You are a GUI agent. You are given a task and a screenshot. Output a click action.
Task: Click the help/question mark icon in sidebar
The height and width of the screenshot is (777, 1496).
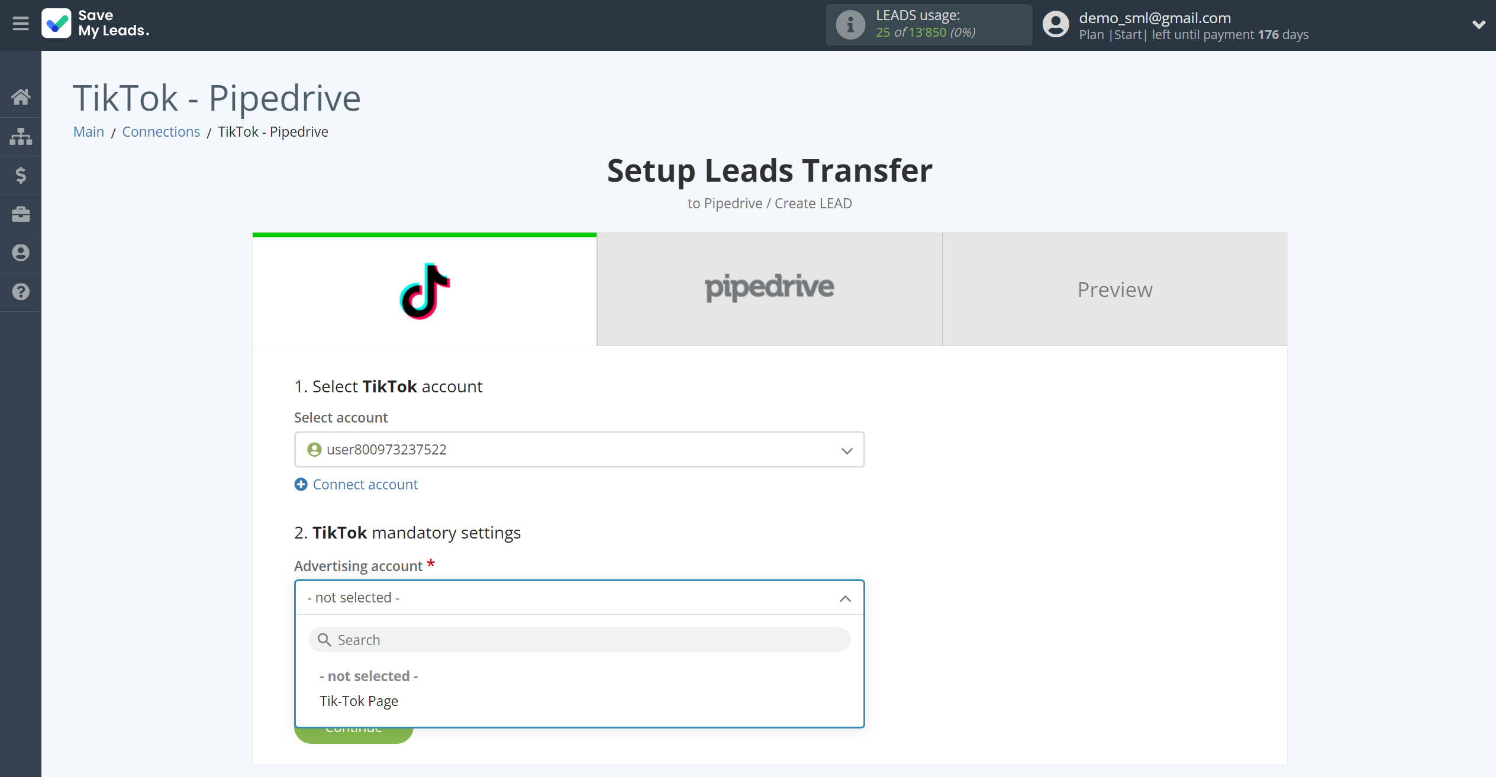(21, 291)
